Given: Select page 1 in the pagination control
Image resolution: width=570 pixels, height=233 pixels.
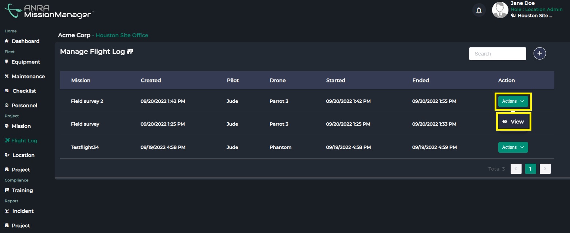Looking at the screenshot, I should (530, 168).
